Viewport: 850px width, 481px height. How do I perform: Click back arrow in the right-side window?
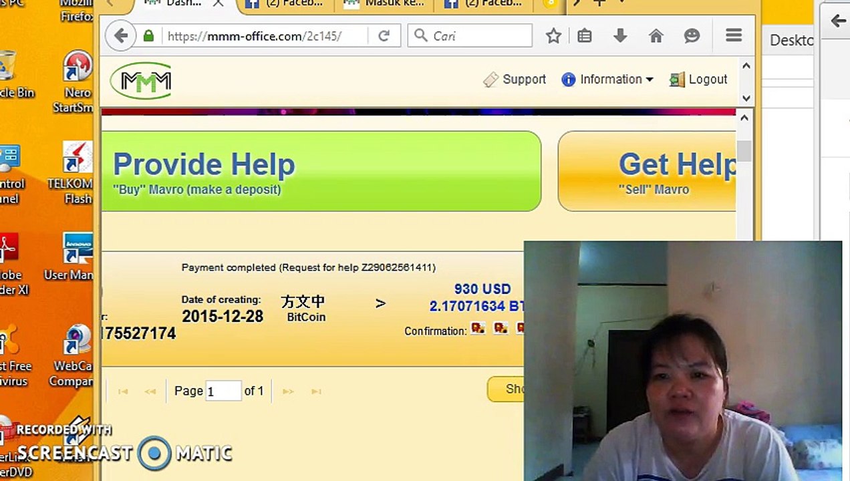(x=838, y=21)
